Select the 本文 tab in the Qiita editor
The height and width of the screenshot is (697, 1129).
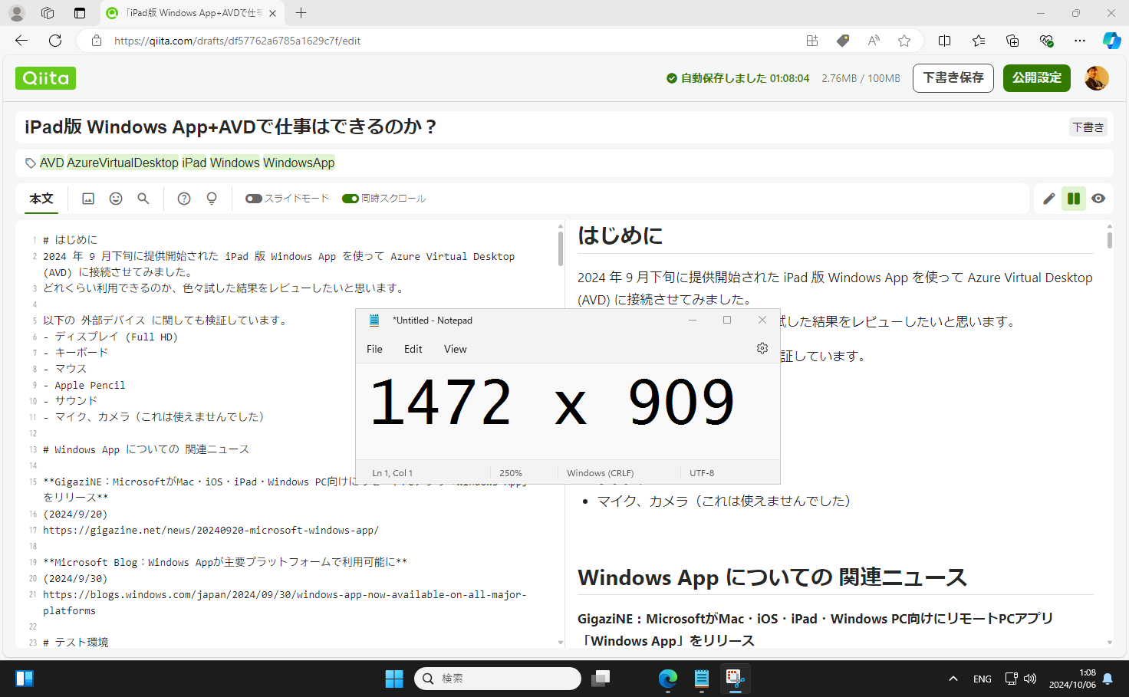click(41, 199)
